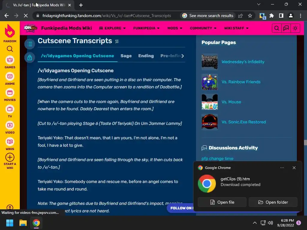Go back to the previous page
307x230 pixels.
[7, 16]
